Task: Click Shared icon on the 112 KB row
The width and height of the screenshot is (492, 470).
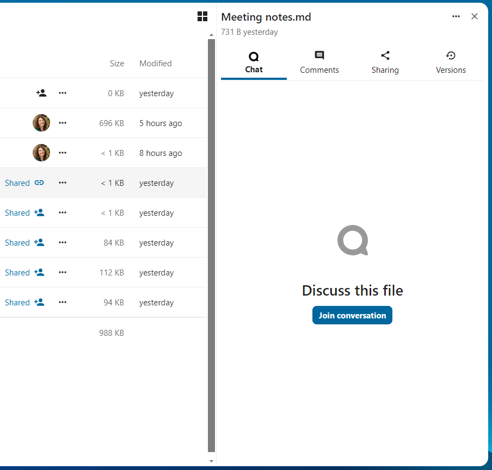Action: tap(39, 272)
